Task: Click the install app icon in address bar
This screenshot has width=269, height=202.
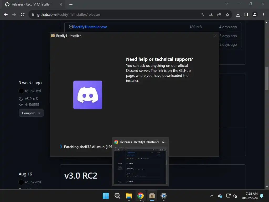Action: [x=210, y=15]
